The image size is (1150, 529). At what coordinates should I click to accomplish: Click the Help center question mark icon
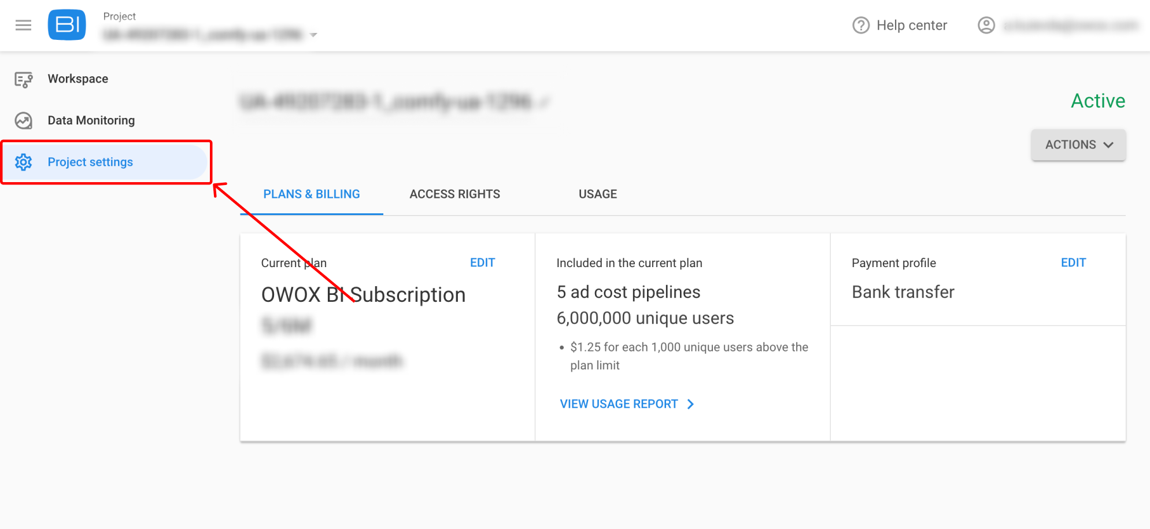pos(861,25)
